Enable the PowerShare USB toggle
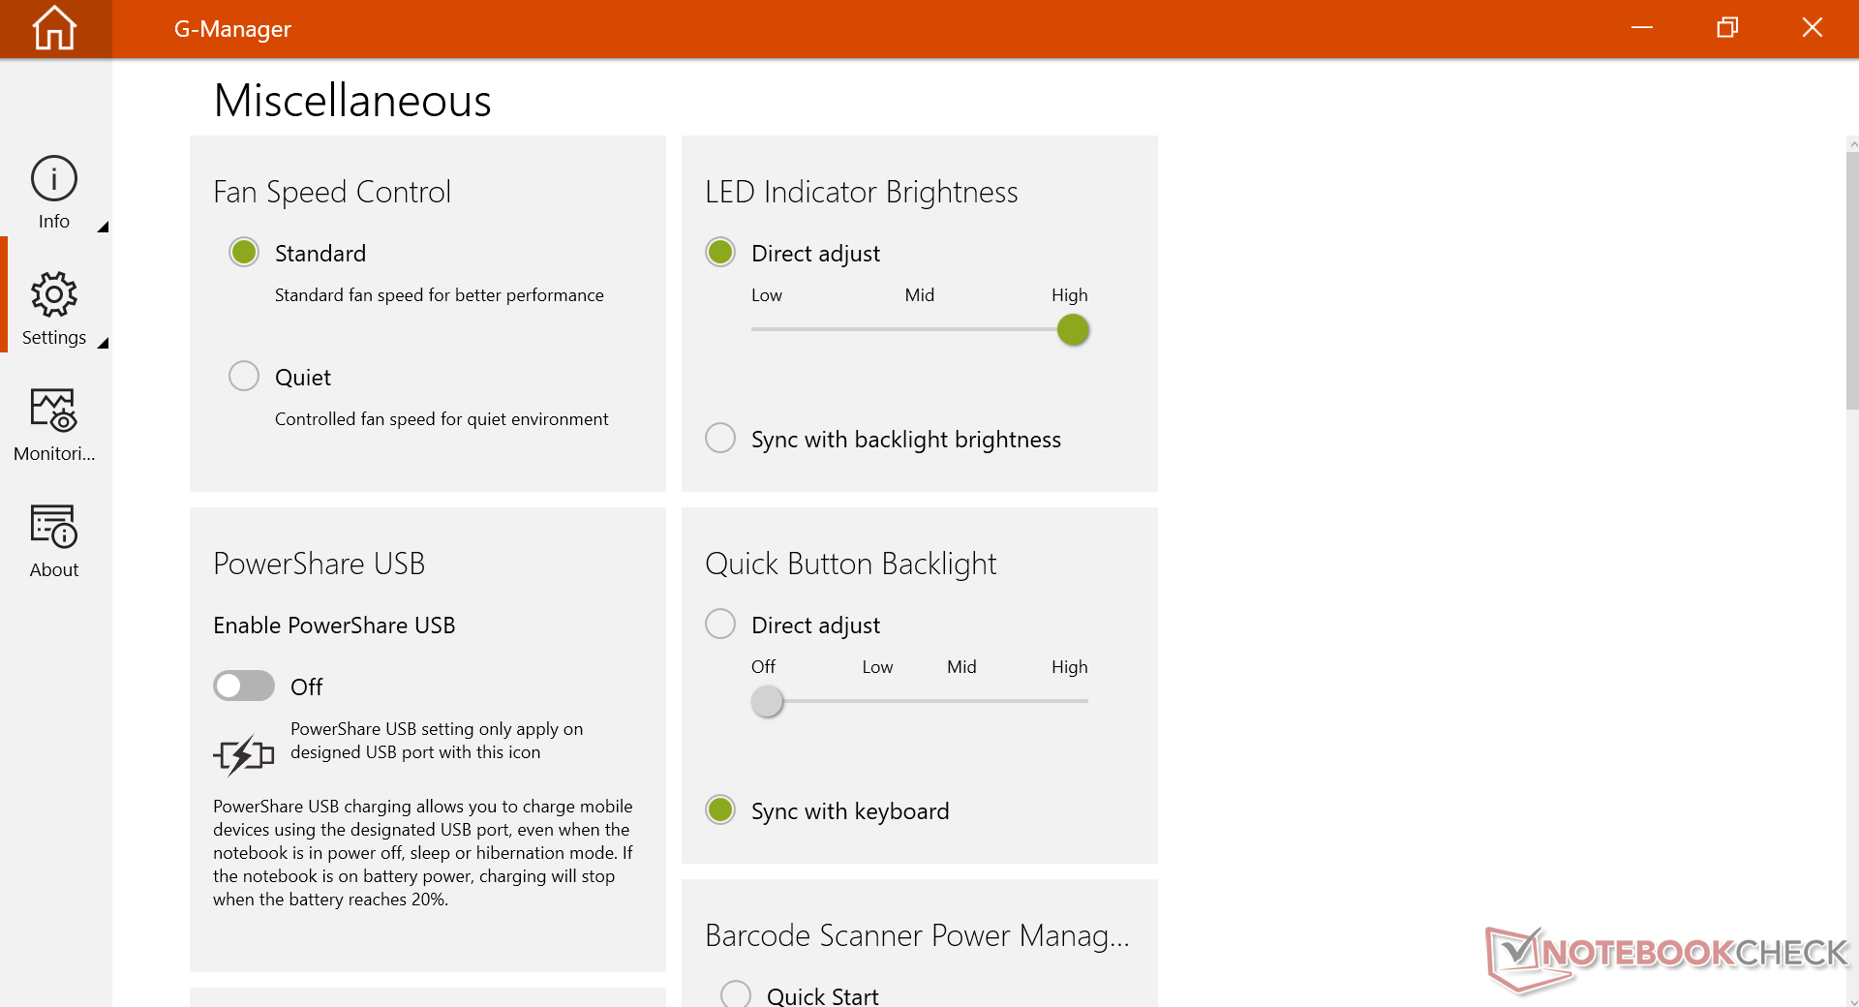Image resolution: width=1859 pixels, height=1007 pixels. pyautogui.click(x=244, y=687)
